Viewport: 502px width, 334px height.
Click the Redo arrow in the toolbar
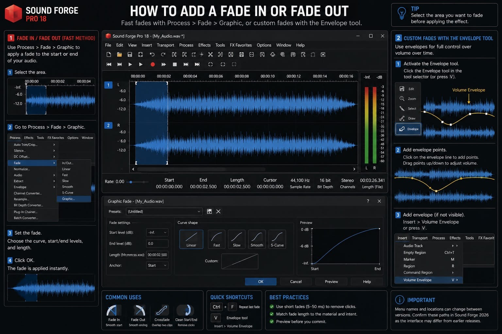163,54
